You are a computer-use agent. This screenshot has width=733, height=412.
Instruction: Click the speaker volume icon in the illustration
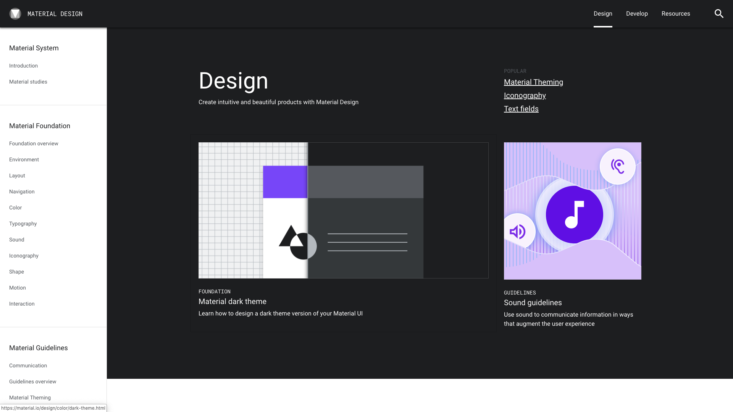[518, 232]
